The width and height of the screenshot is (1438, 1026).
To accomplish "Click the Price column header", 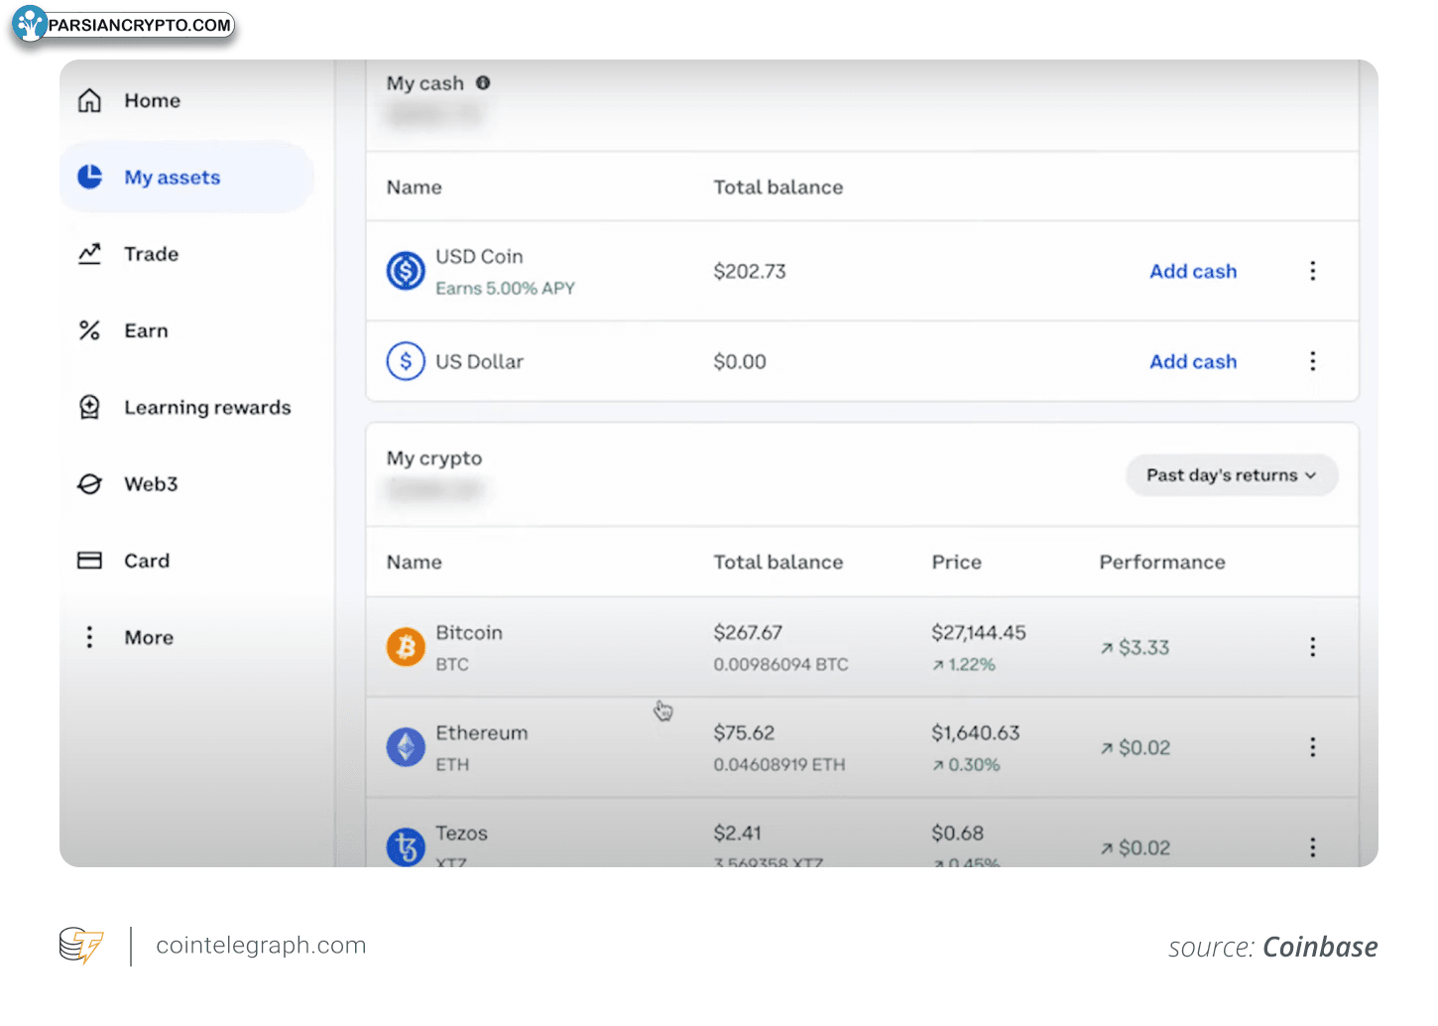I will click(x=957, y=563).
